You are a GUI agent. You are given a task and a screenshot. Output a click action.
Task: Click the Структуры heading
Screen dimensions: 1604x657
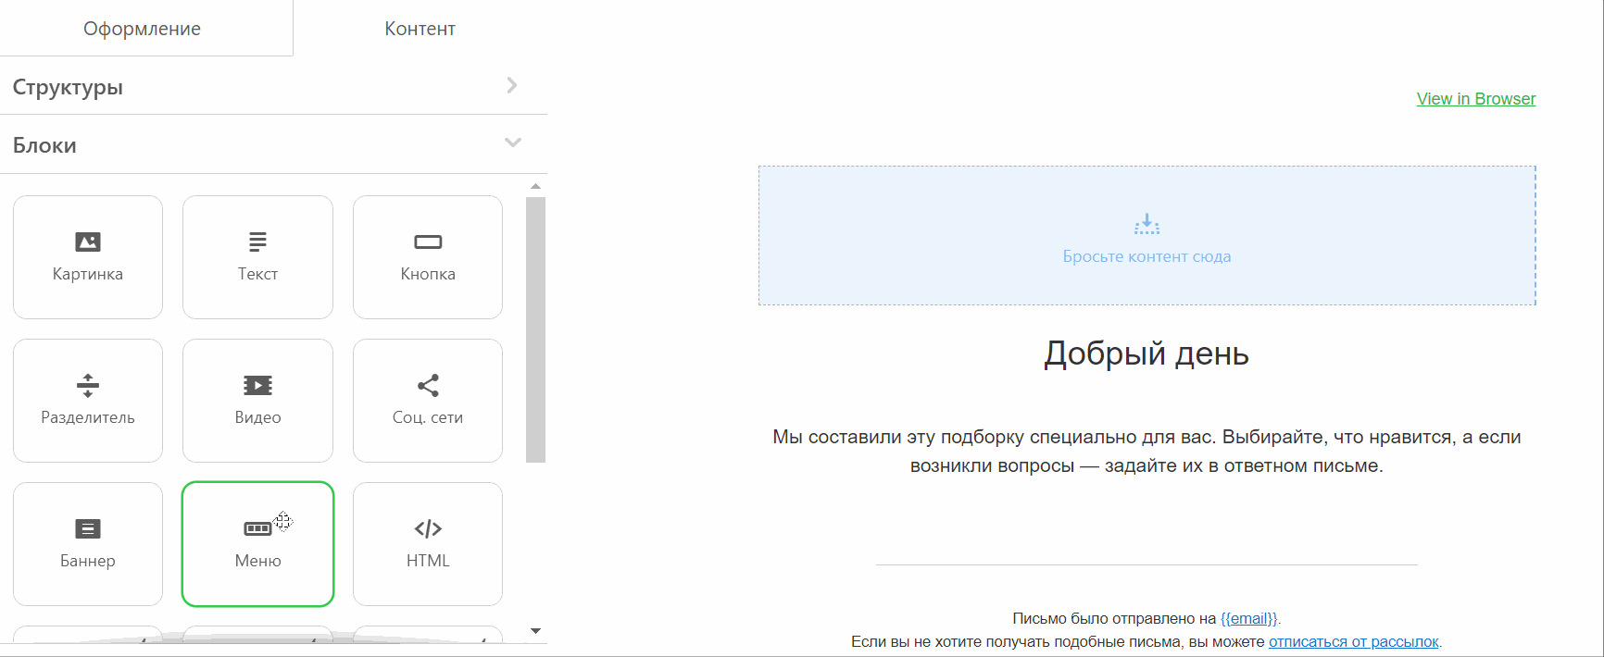(x=68, y=88)
